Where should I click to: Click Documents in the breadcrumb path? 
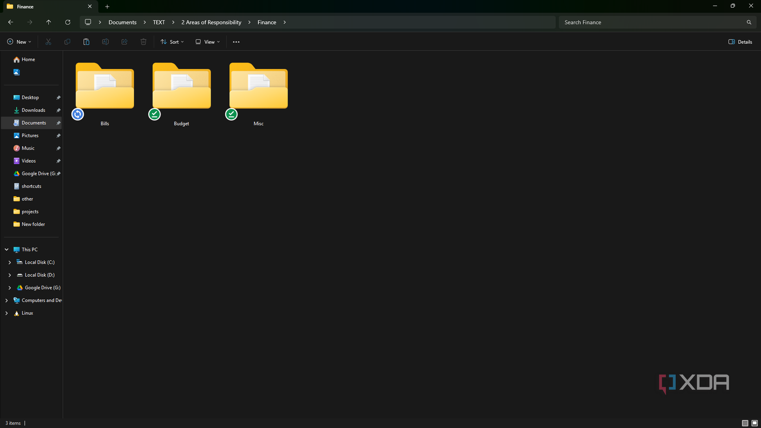coord(122,22)
